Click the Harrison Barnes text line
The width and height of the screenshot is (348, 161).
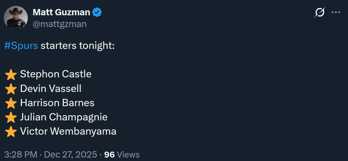click(x=57, y=103)
